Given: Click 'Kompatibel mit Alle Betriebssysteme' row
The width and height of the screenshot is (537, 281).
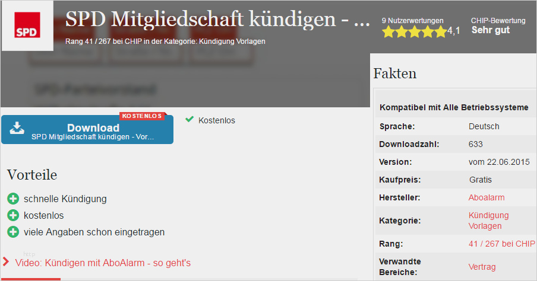Looking at the screenshot, I should (x=456, y=107).
